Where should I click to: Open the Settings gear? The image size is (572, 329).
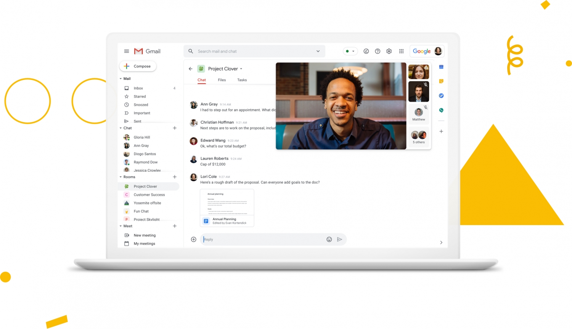coord(389,51)
